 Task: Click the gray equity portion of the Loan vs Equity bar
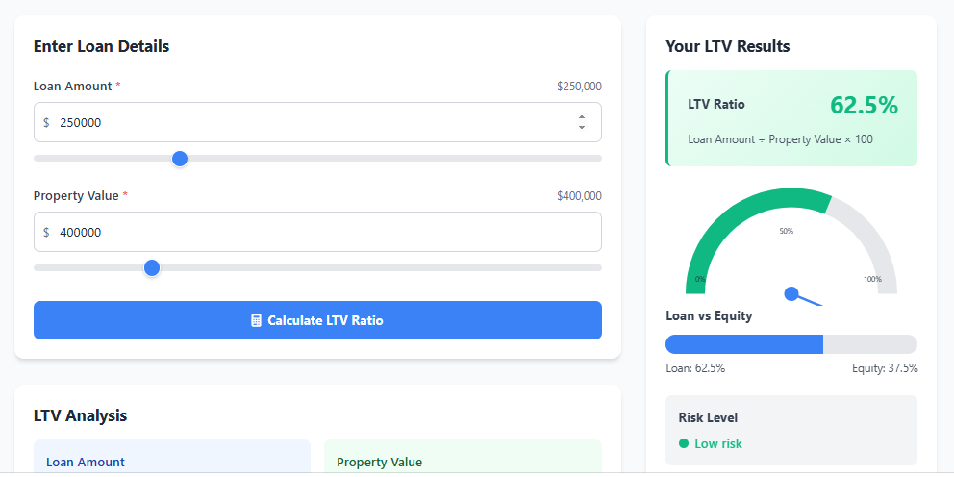pos(869,344)
